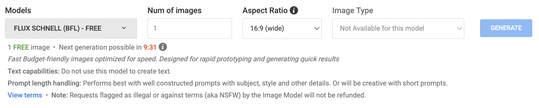Click the Note about flagged requests

(209, 95)
